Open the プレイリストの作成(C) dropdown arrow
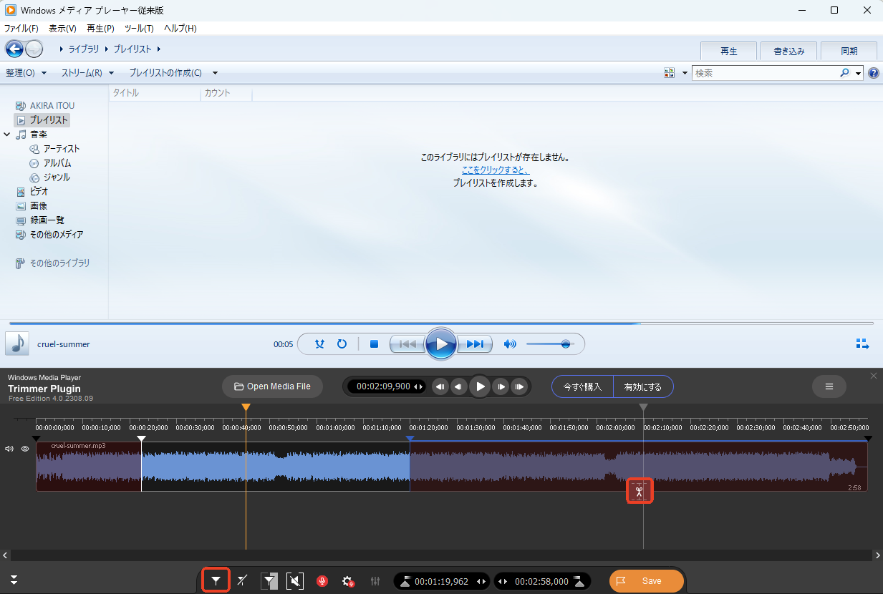Screen dimensions: 883x594 click(x=215, y=73)
